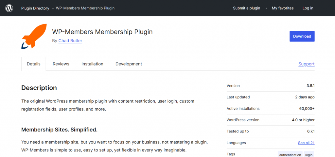This screenshot has width=335, height=157.
Task: Click the login tag
Action: coord(309,155)
